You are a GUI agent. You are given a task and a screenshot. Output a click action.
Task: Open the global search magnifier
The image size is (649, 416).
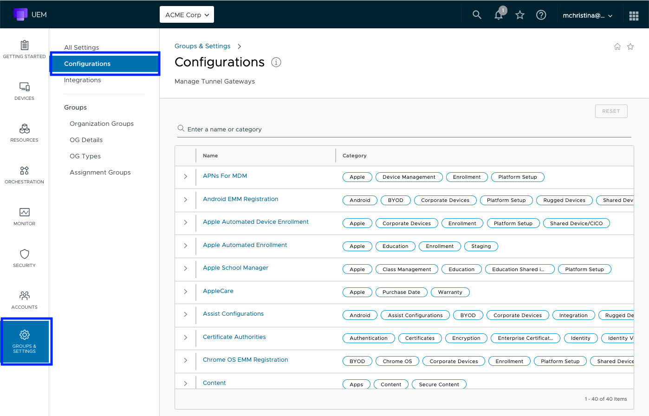pos(477,15)
